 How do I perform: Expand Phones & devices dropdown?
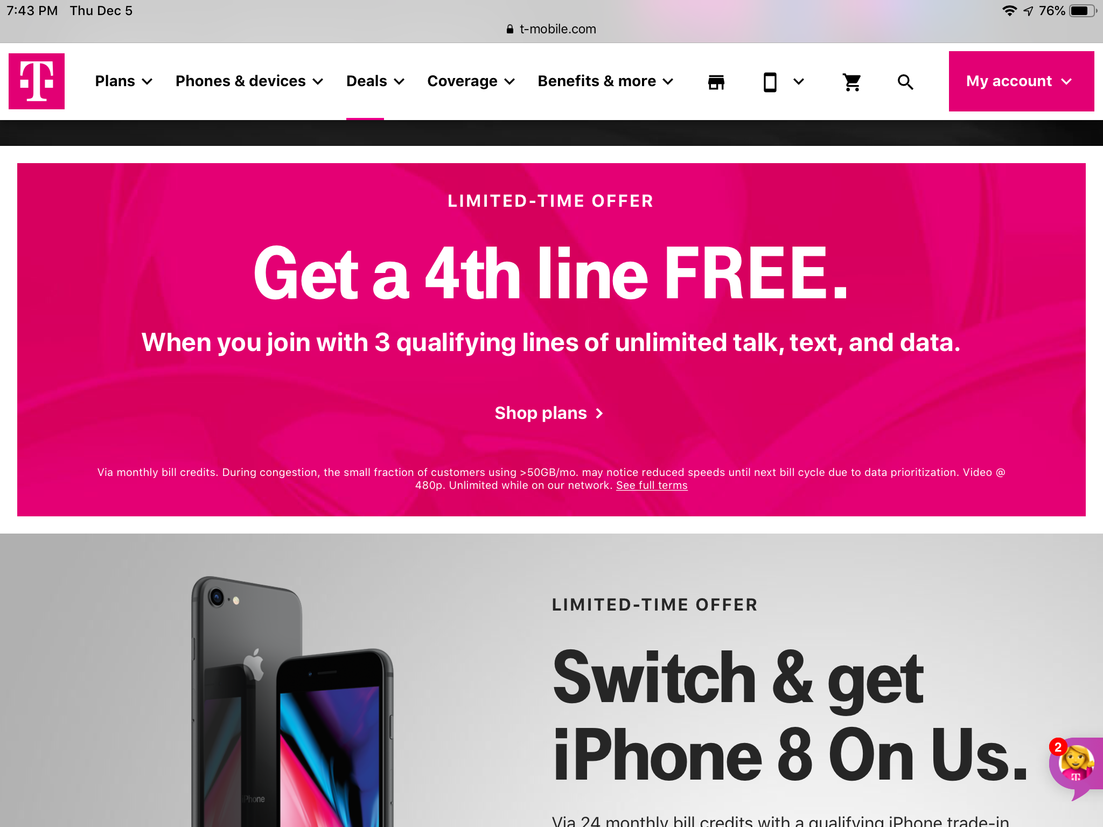point(249,81)
